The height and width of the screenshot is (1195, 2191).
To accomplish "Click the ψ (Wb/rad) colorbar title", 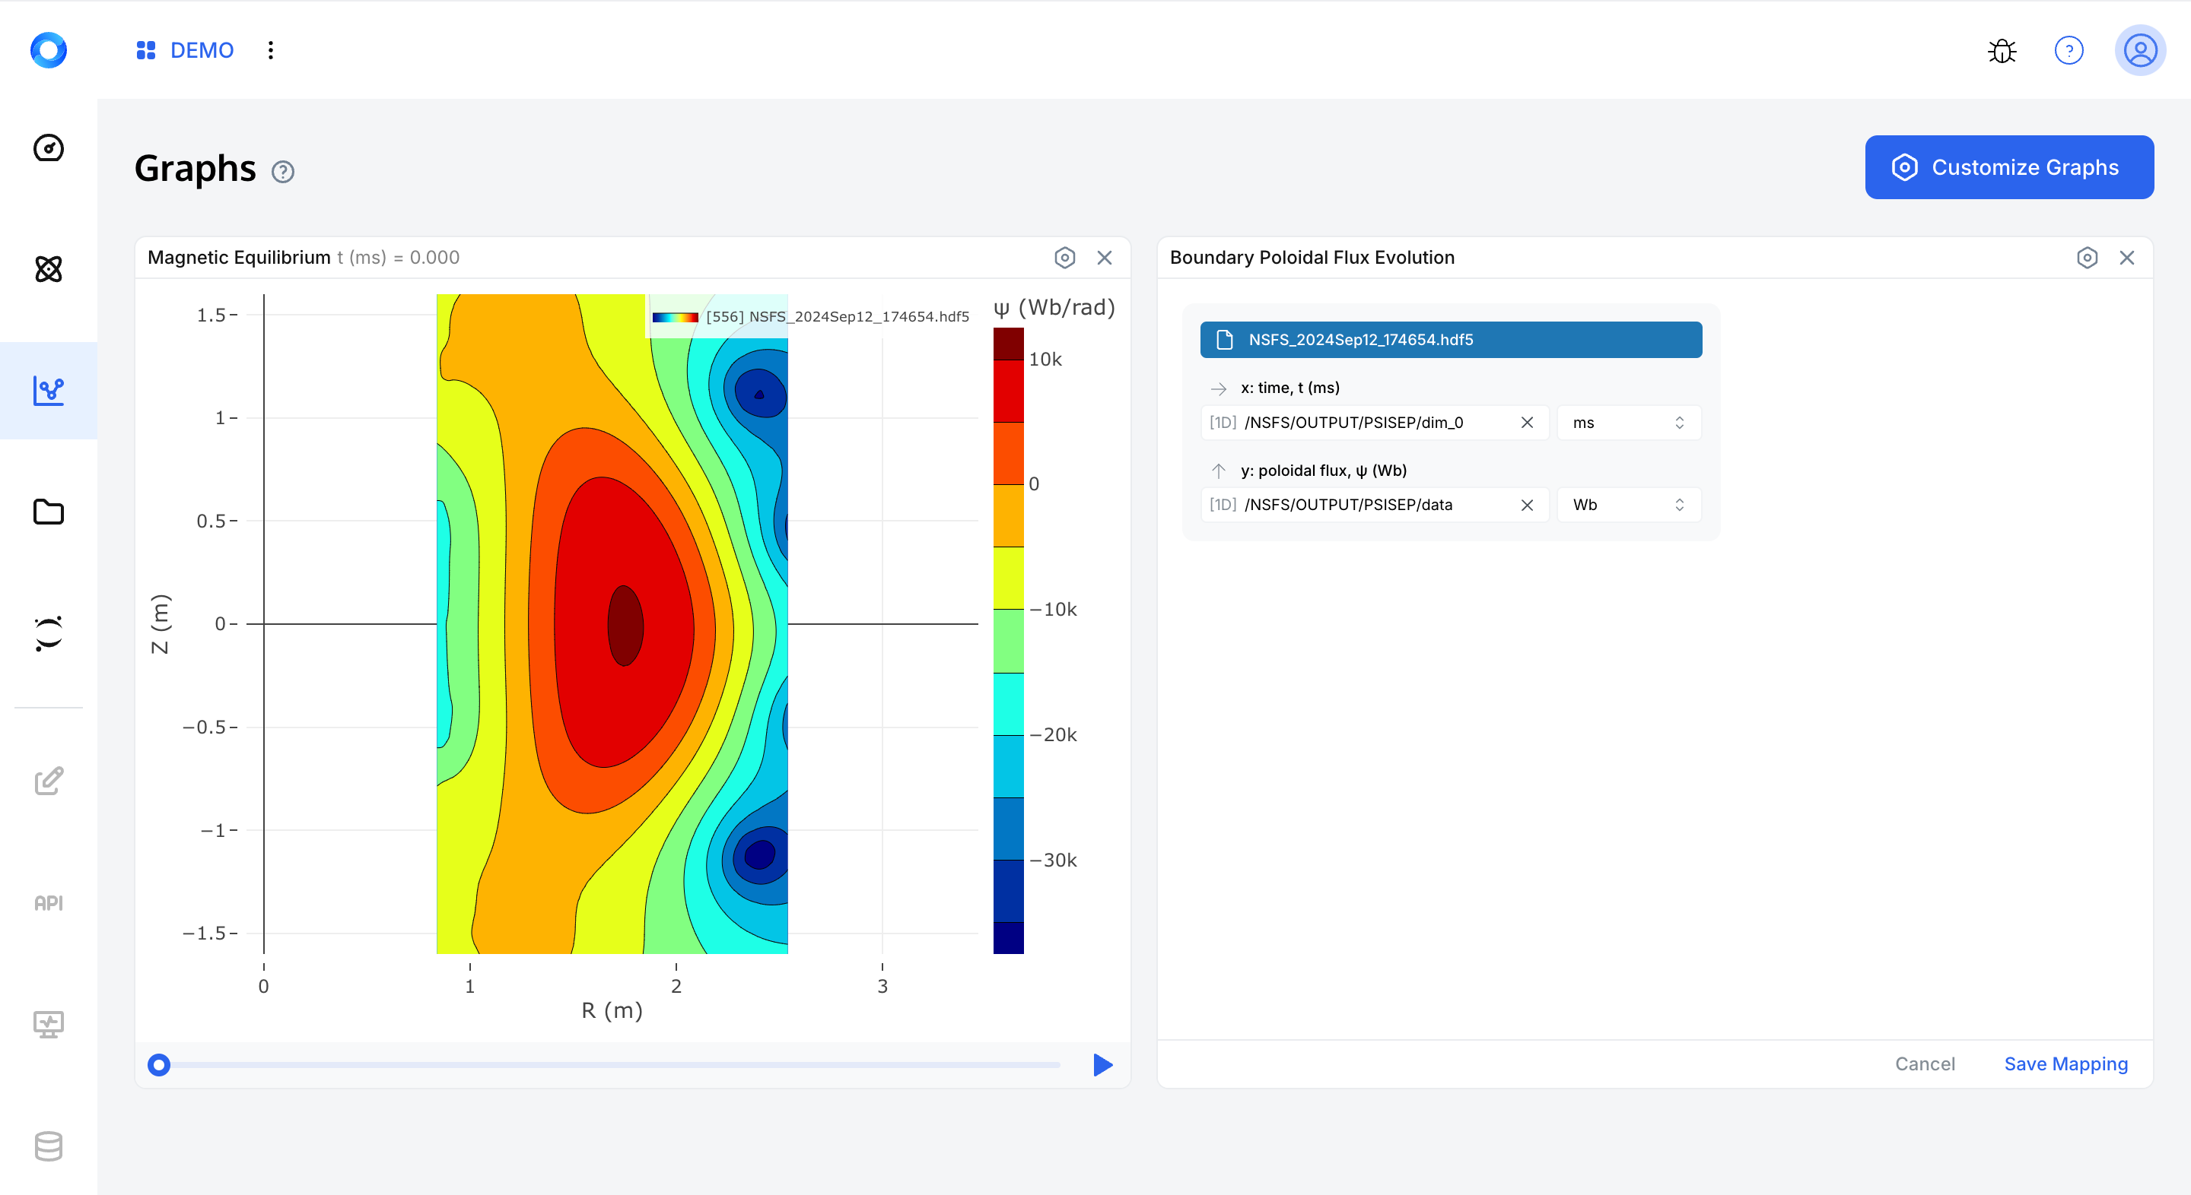I will 1054,307.
